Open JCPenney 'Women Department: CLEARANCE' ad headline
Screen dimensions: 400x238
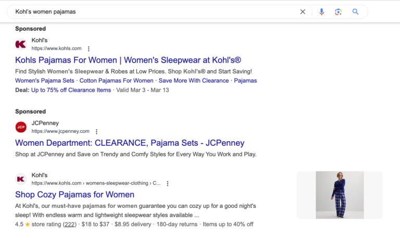pyautogui.click(x=130, y=143)
